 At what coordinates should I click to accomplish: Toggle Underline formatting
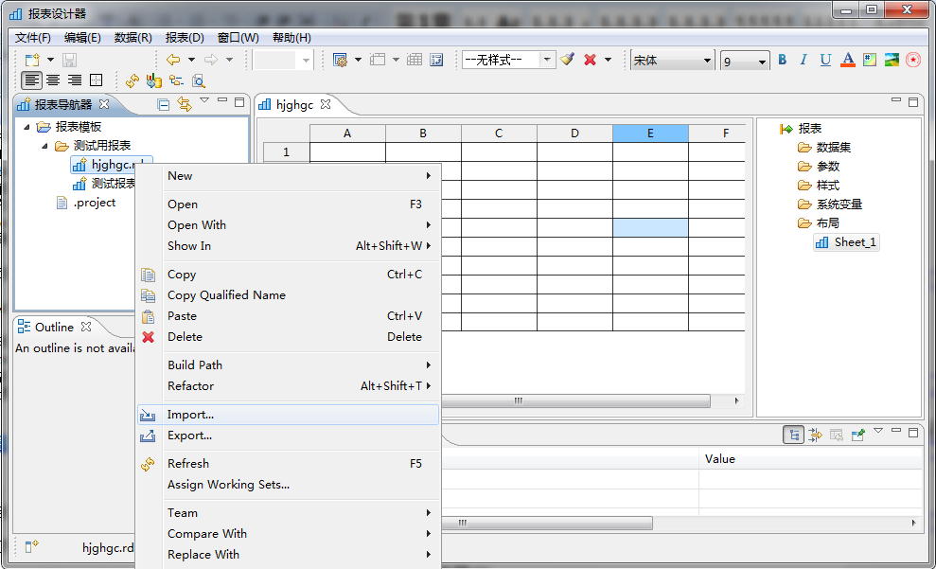[825, 60]
